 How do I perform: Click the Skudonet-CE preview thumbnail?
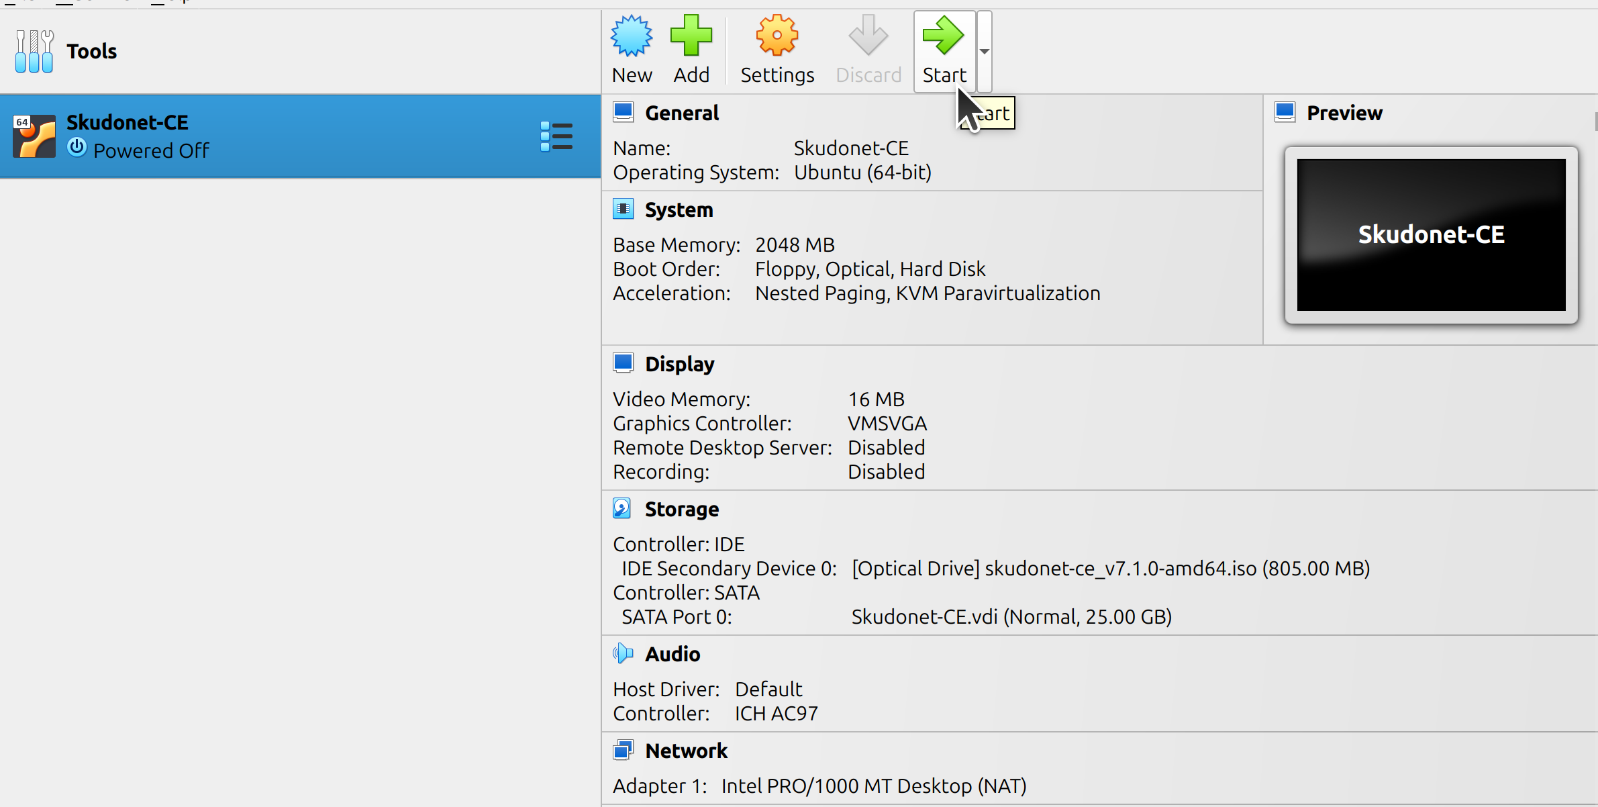[x=1432, y=234]
